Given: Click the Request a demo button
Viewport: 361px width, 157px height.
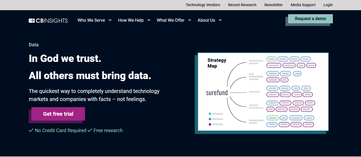Looking at the screenshot, I should (x=310, y=19).
